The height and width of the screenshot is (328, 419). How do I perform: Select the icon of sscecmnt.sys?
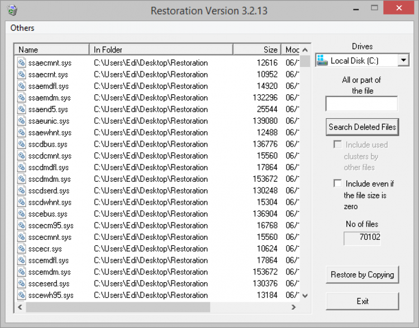coord(22,237)
